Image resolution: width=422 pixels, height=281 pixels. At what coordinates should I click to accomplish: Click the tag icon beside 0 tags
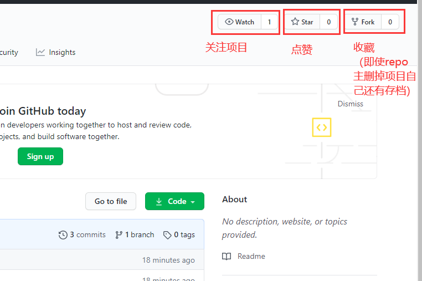167,235
